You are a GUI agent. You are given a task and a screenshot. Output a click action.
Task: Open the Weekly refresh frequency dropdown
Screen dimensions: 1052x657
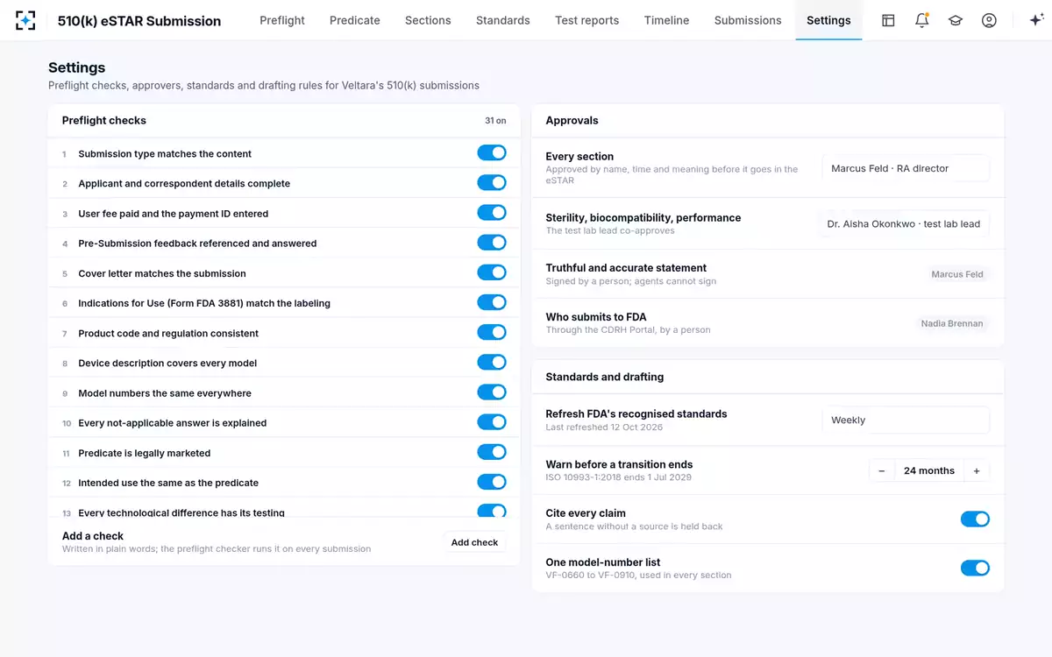[x=906, y=420]
